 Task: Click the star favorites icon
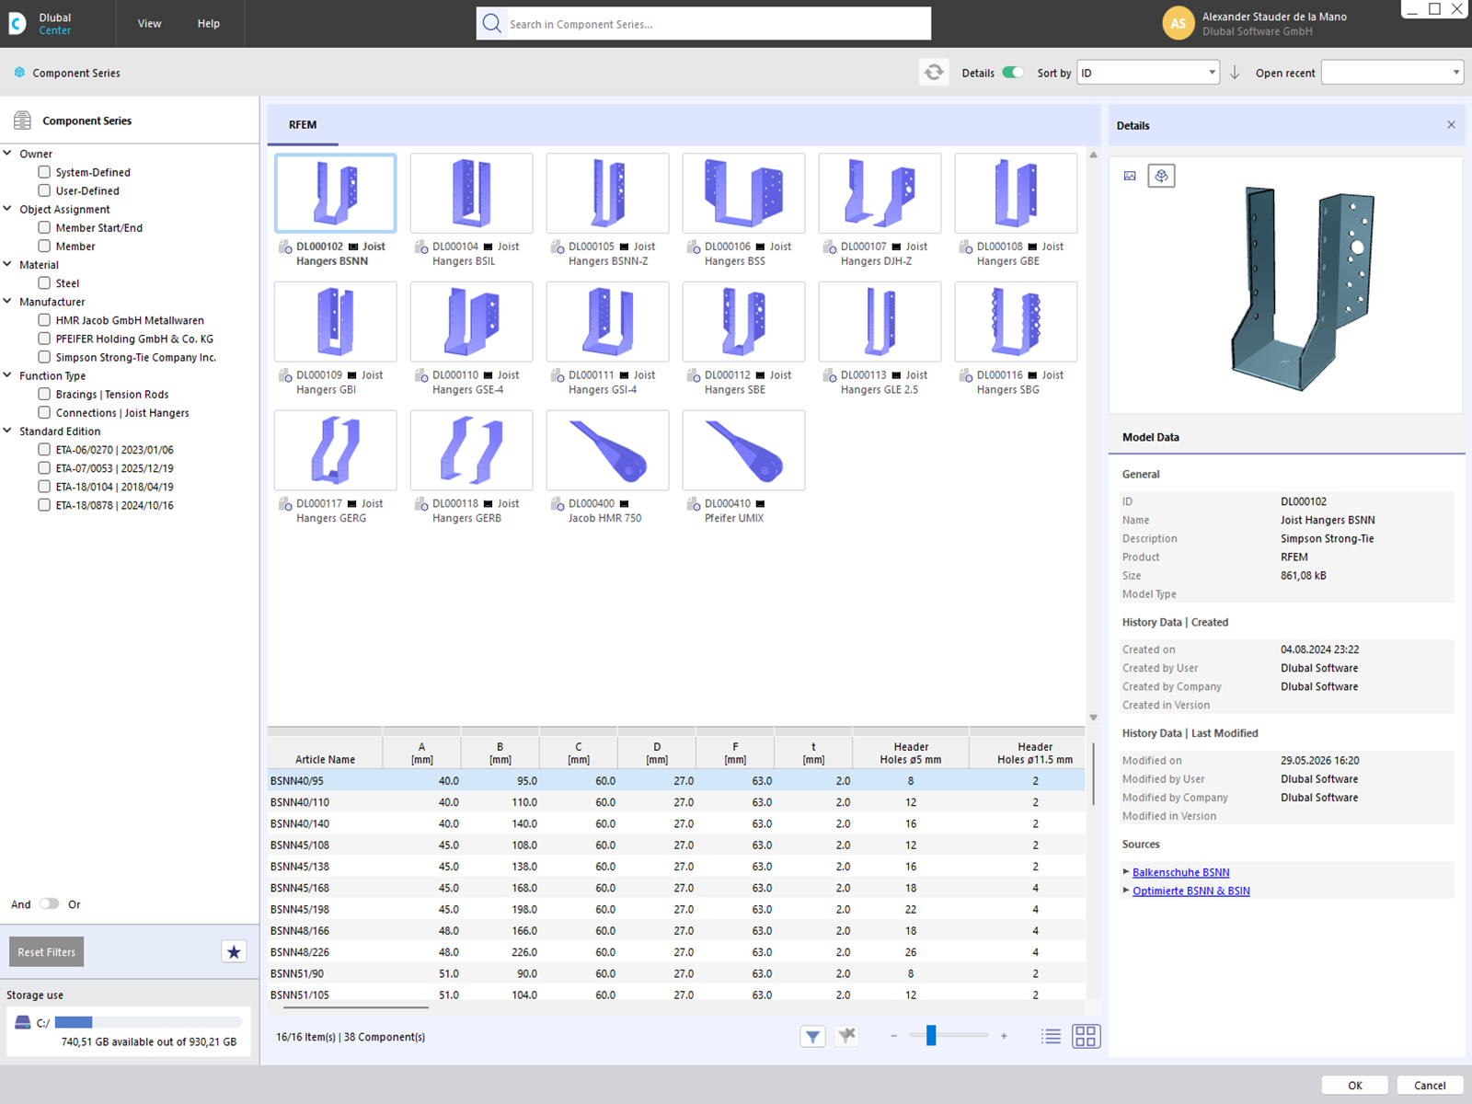[234, 952]
